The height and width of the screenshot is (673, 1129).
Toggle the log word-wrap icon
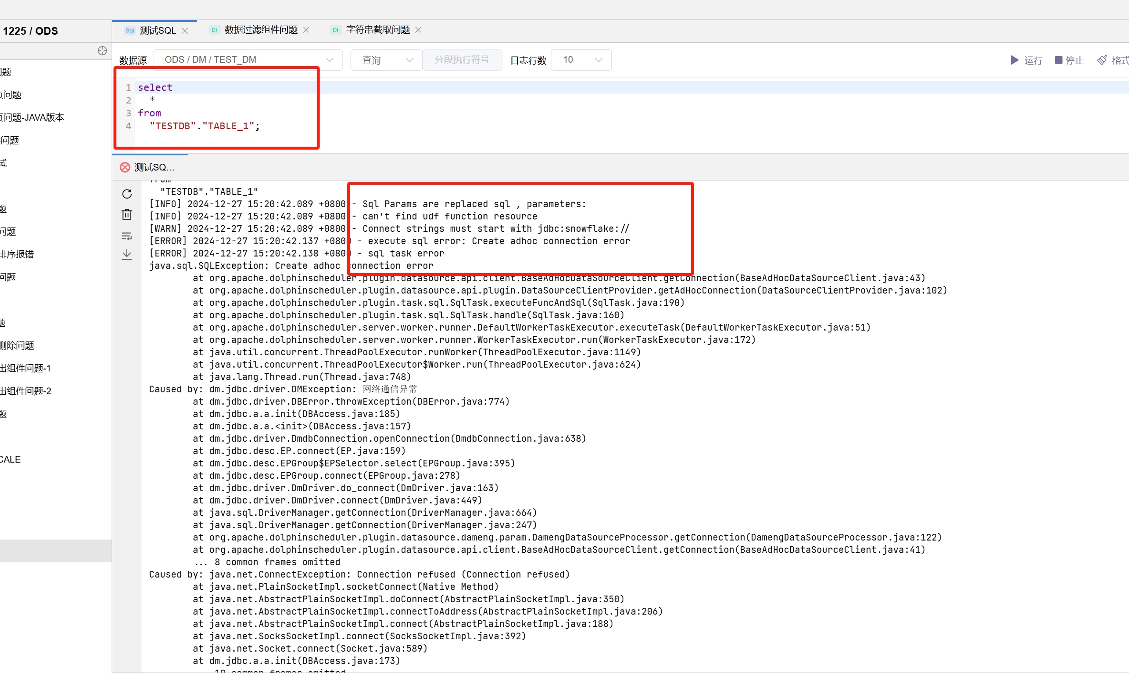(127, 236)
